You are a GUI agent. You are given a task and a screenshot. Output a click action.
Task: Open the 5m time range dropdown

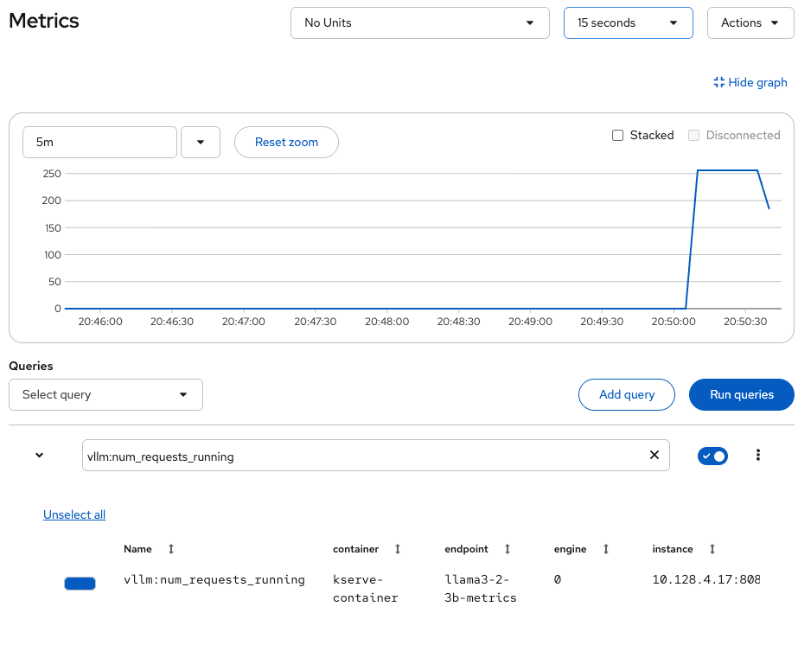coord(201,142)
